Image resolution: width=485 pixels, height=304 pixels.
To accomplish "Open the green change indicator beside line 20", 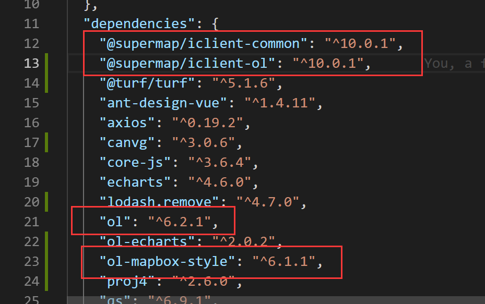I will [x=46, y=202].
